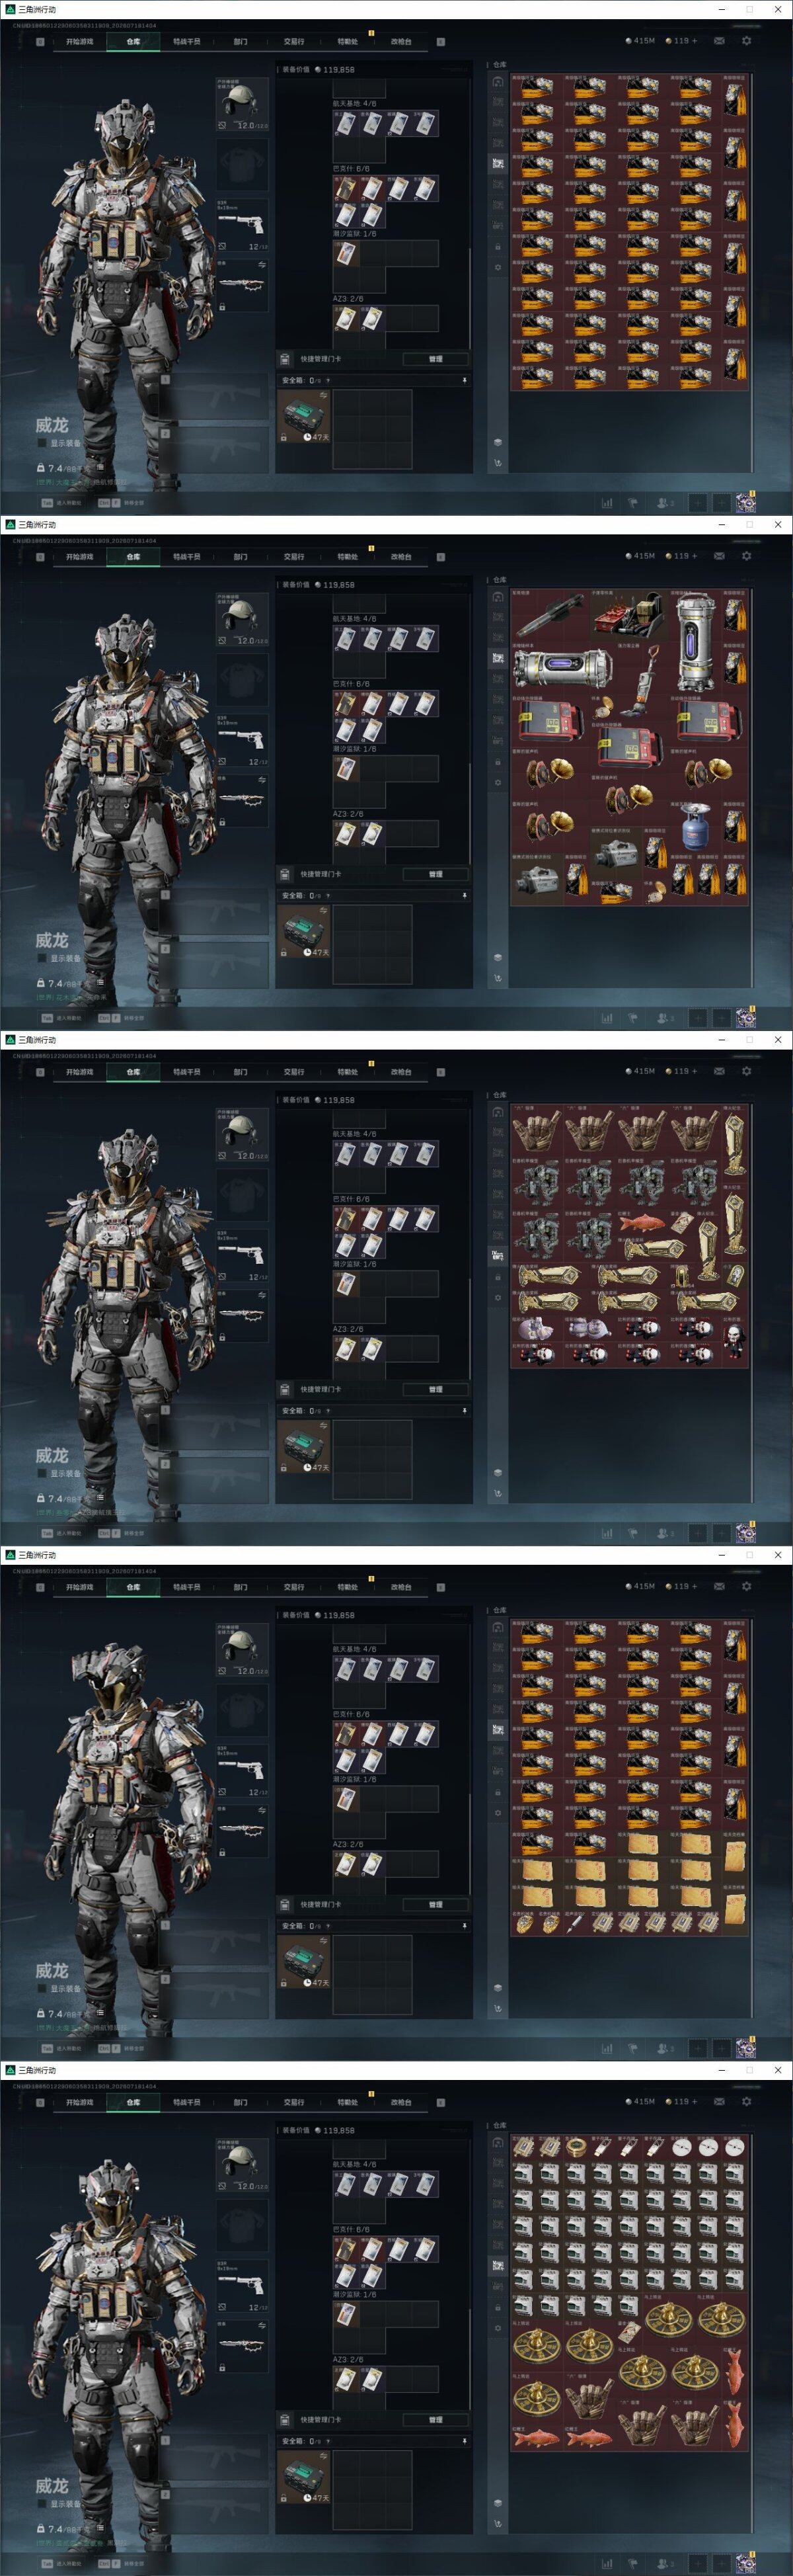793x2576 pixels.
Task: Click stacked-layers icon in gramophone stash window
Action: pyautogui.click(x=498, y=957)
